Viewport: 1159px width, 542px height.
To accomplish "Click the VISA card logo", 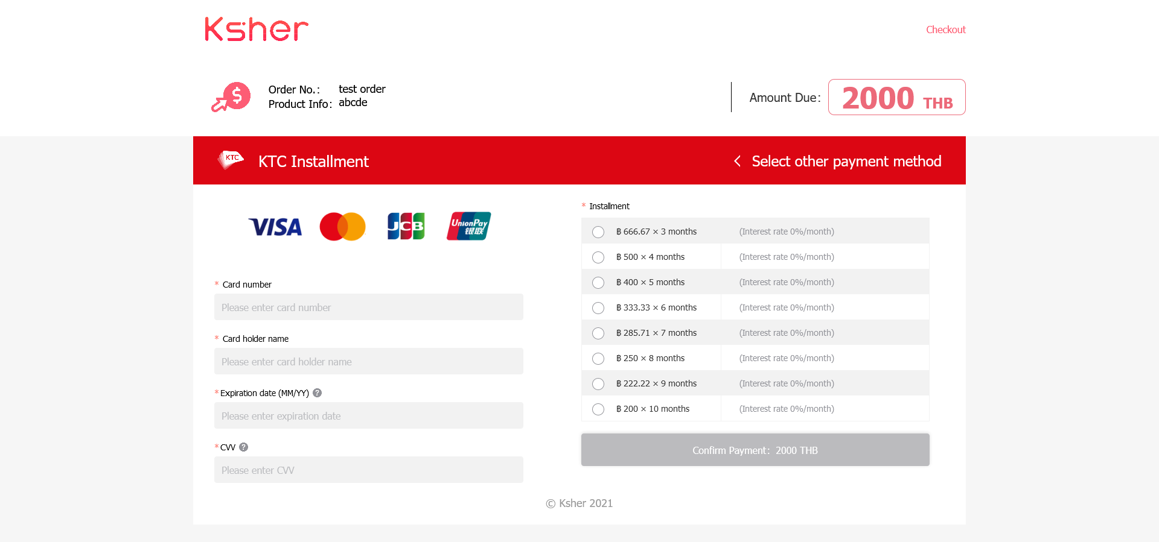I will (275, 227).
